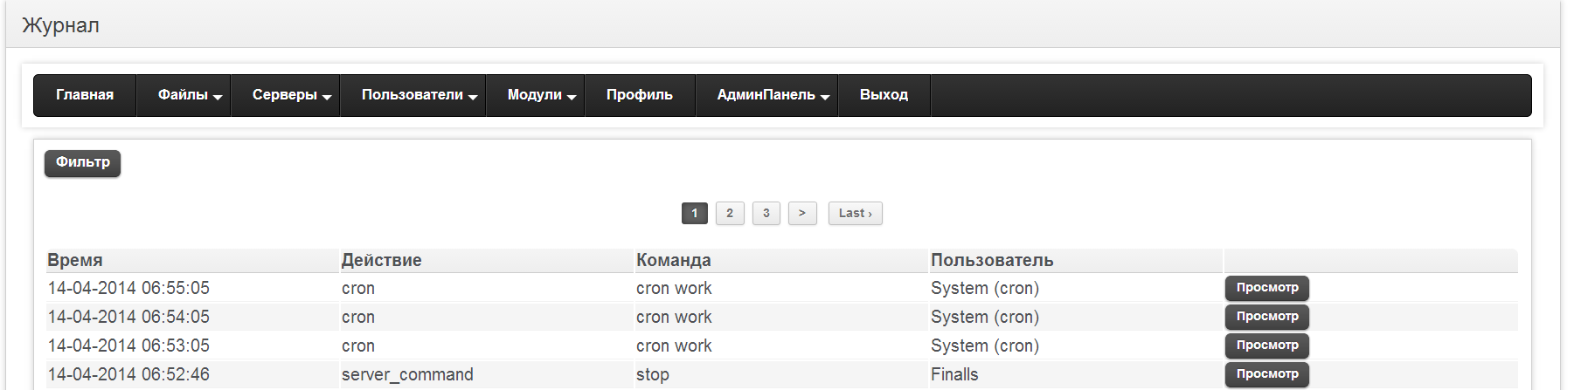Click the next page arrow button
Image resolution: width=1581 pixels, height=390 pixels.
click(x=802, y=214)
